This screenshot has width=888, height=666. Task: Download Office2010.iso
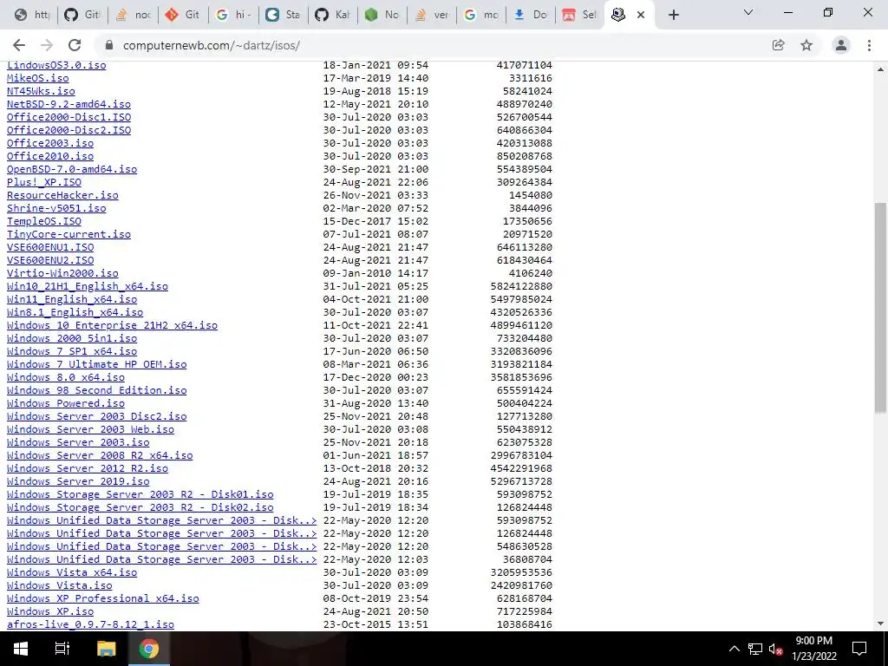click(50, 156)
